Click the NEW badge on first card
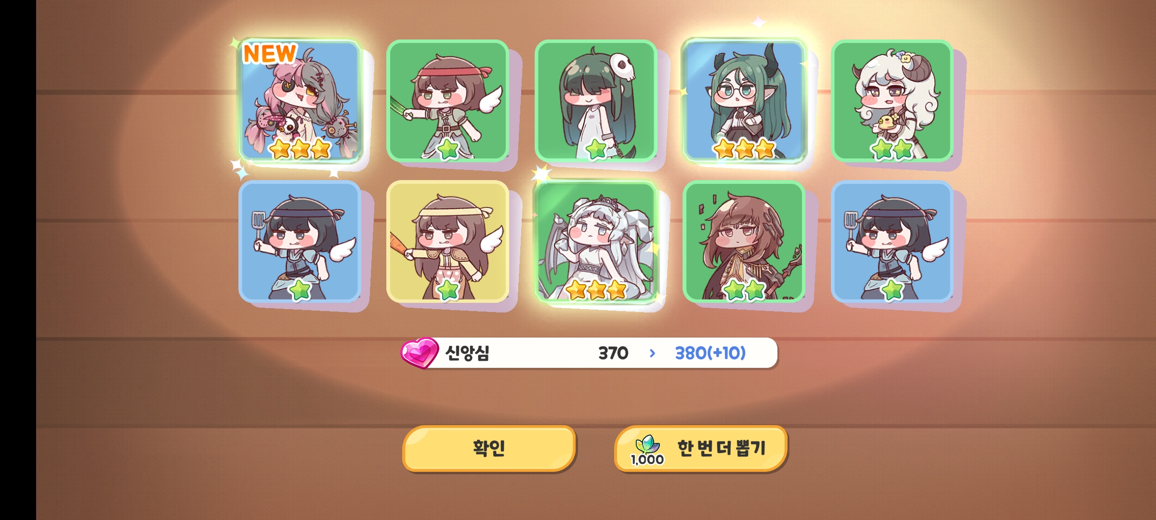 [x=270, y=53]
